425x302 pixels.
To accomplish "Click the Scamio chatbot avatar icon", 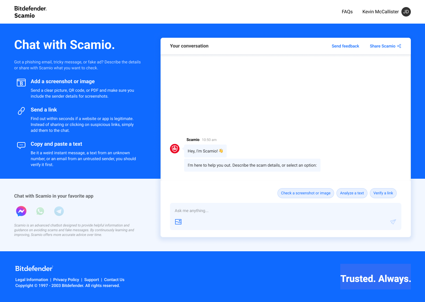I will 174,149.
